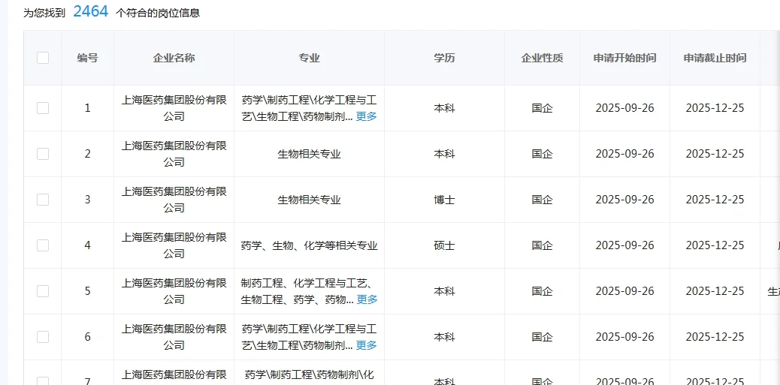The image size is (780, 385).
Task: Click 国企 in row 6
Action: point(542,337)
